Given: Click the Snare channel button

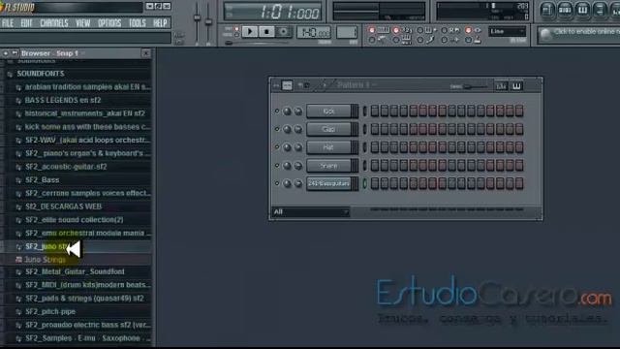Looking at the screenshot, I should coord(328,166).
